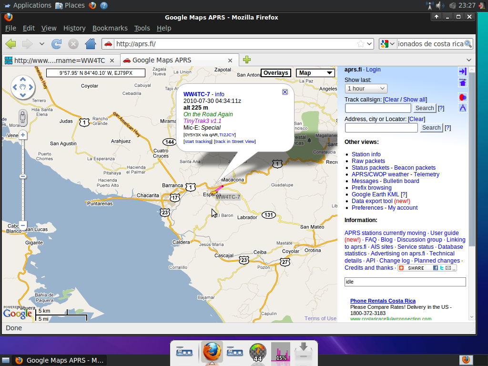The image size is (488, 366).
Task: Click Search next to Track callsign field
Action: click(425, 108)
